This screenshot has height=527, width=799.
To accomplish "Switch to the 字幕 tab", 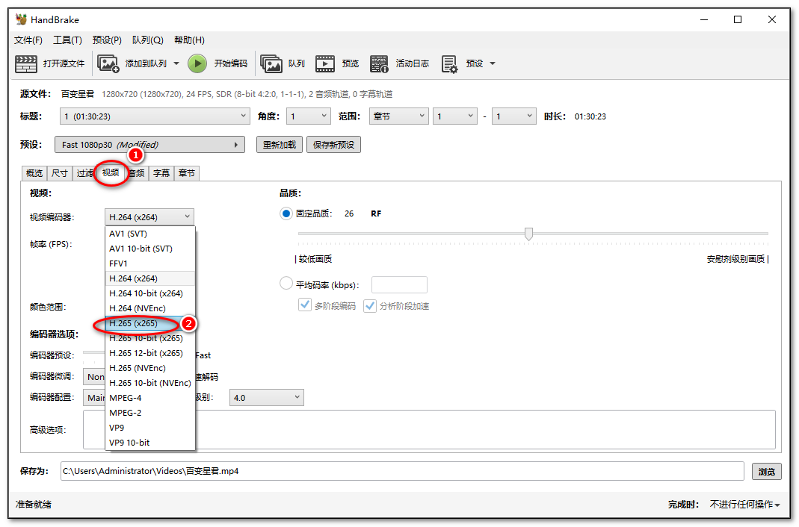I will click(161, 173).
